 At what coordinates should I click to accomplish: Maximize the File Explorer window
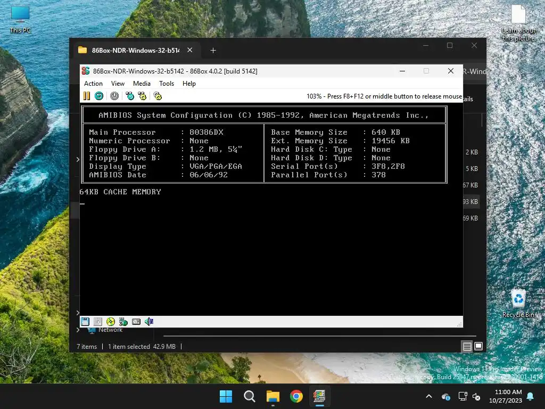point(450,46)
